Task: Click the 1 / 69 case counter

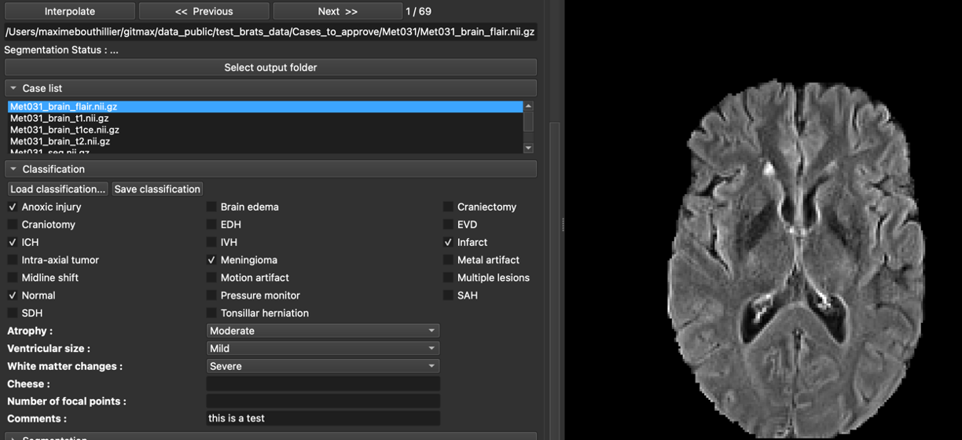Action: pyautogui.click(x=418, y=11)
